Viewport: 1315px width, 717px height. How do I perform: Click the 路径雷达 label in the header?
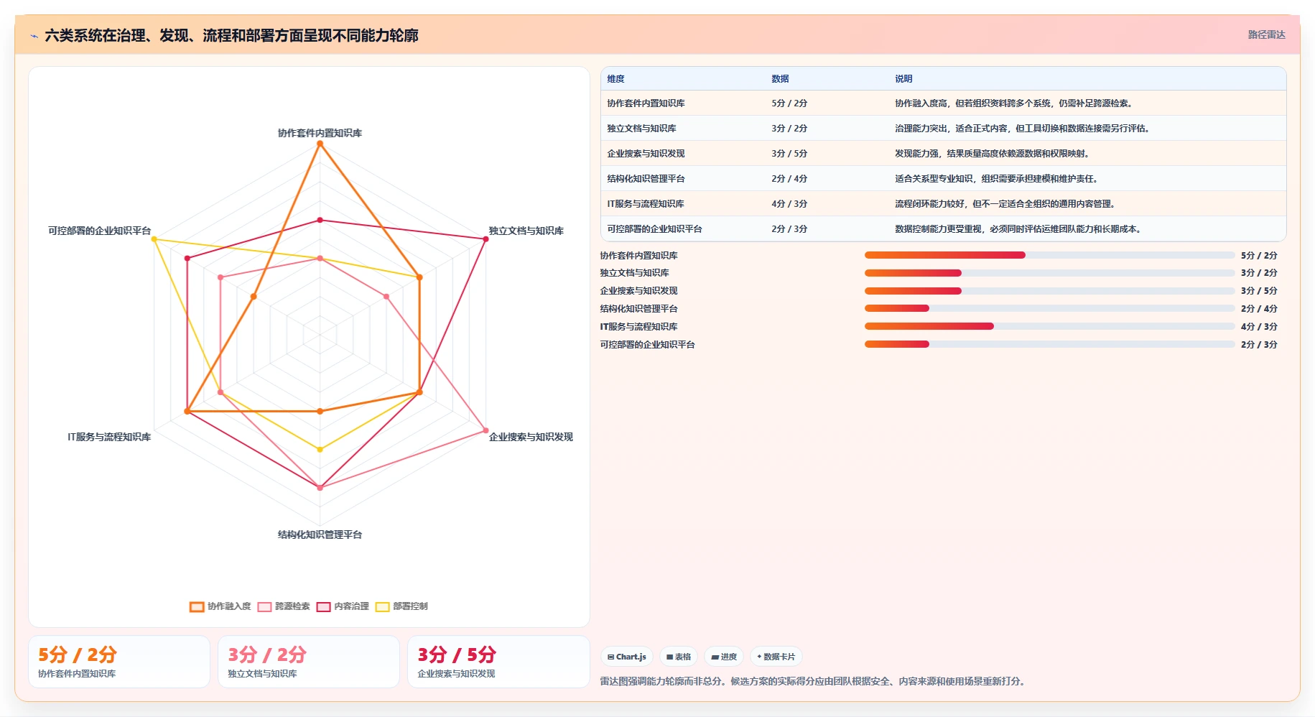point(1266,34)
